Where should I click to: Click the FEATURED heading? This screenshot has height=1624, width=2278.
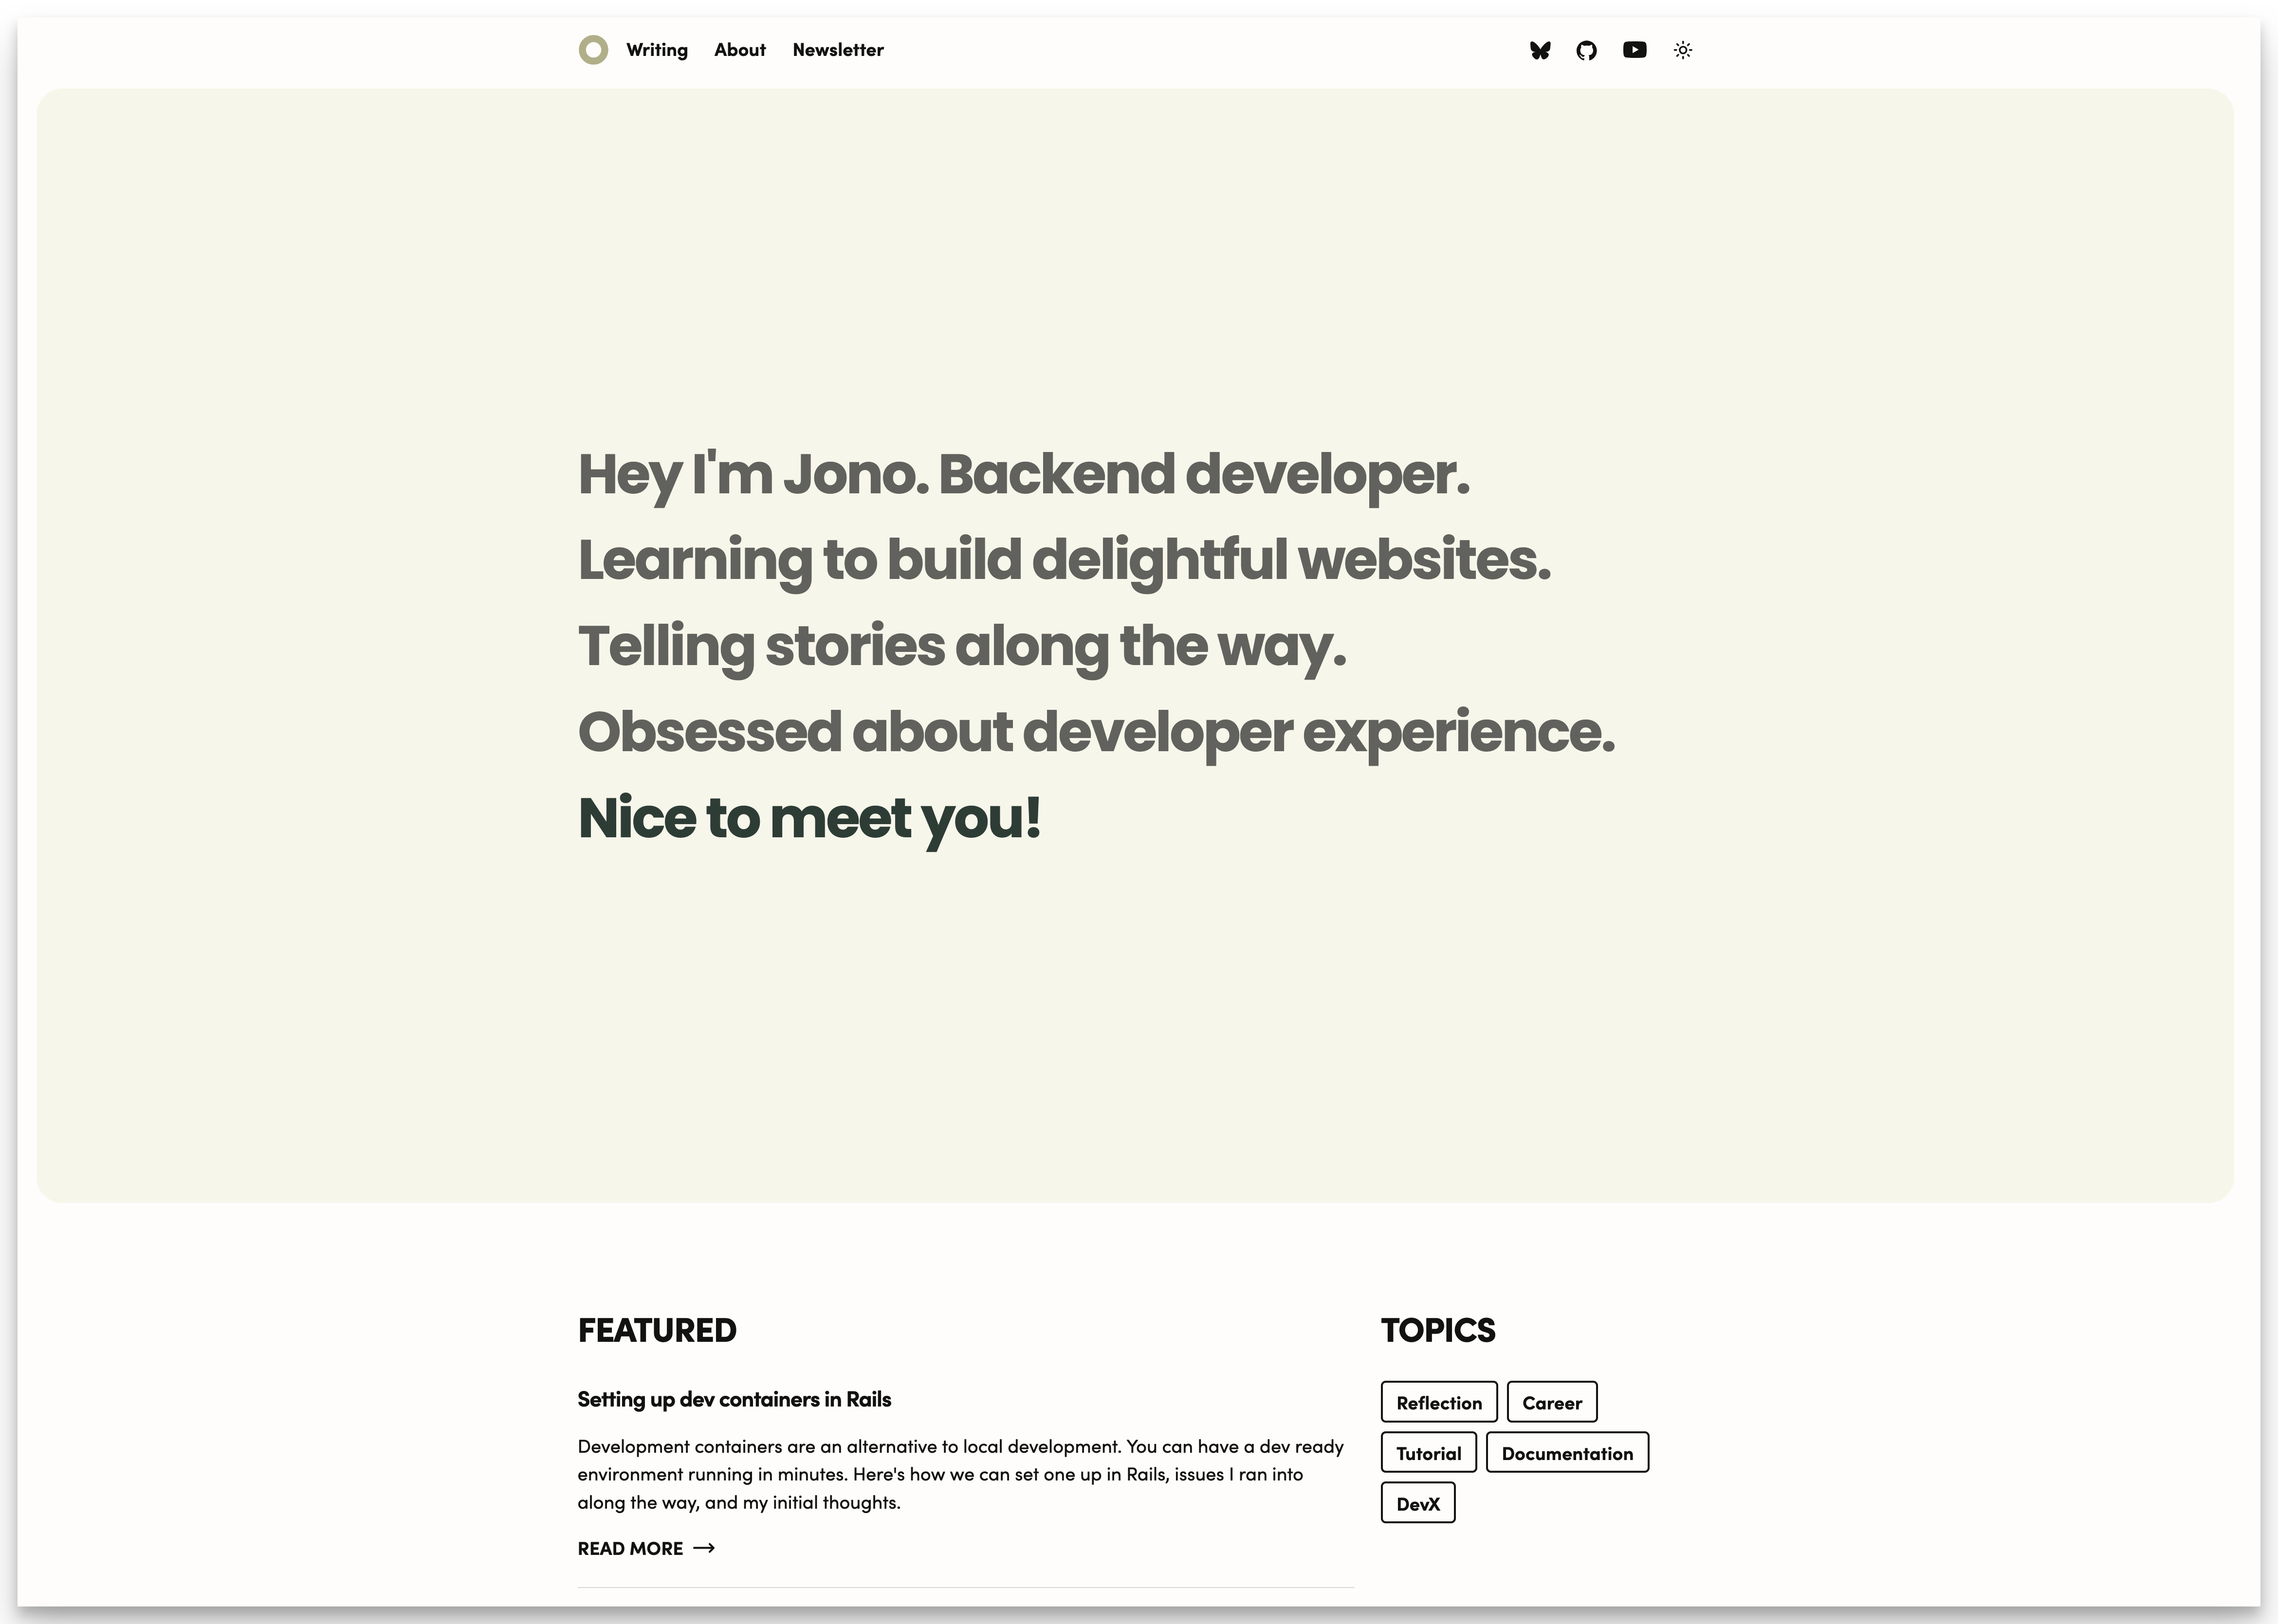657,1330
